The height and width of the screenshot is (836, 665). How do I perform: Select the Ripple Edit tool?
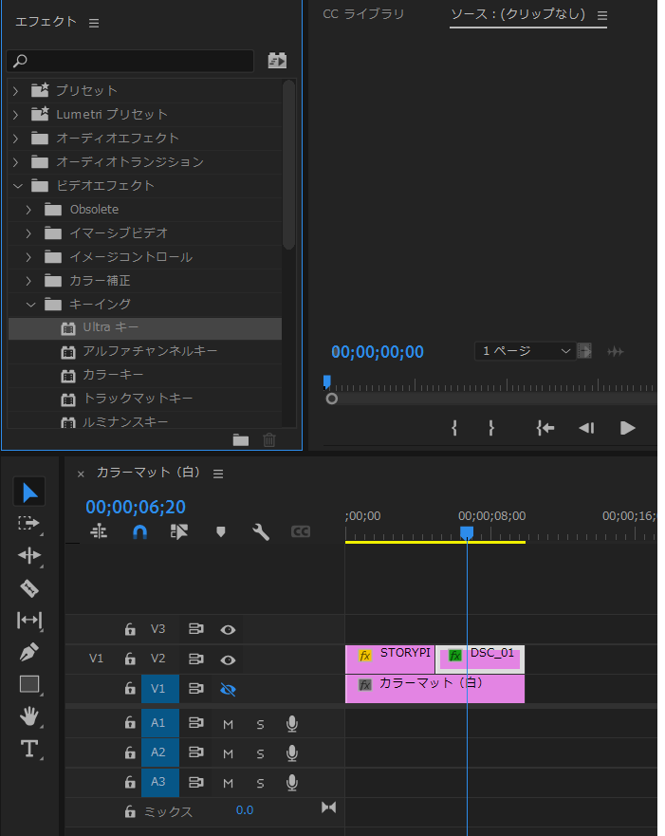coord(29,555)
